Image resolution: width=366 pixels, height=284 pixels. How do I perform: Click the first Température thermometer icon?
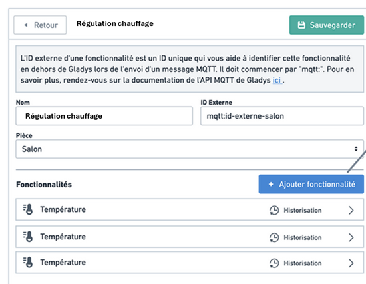(28, 209)
